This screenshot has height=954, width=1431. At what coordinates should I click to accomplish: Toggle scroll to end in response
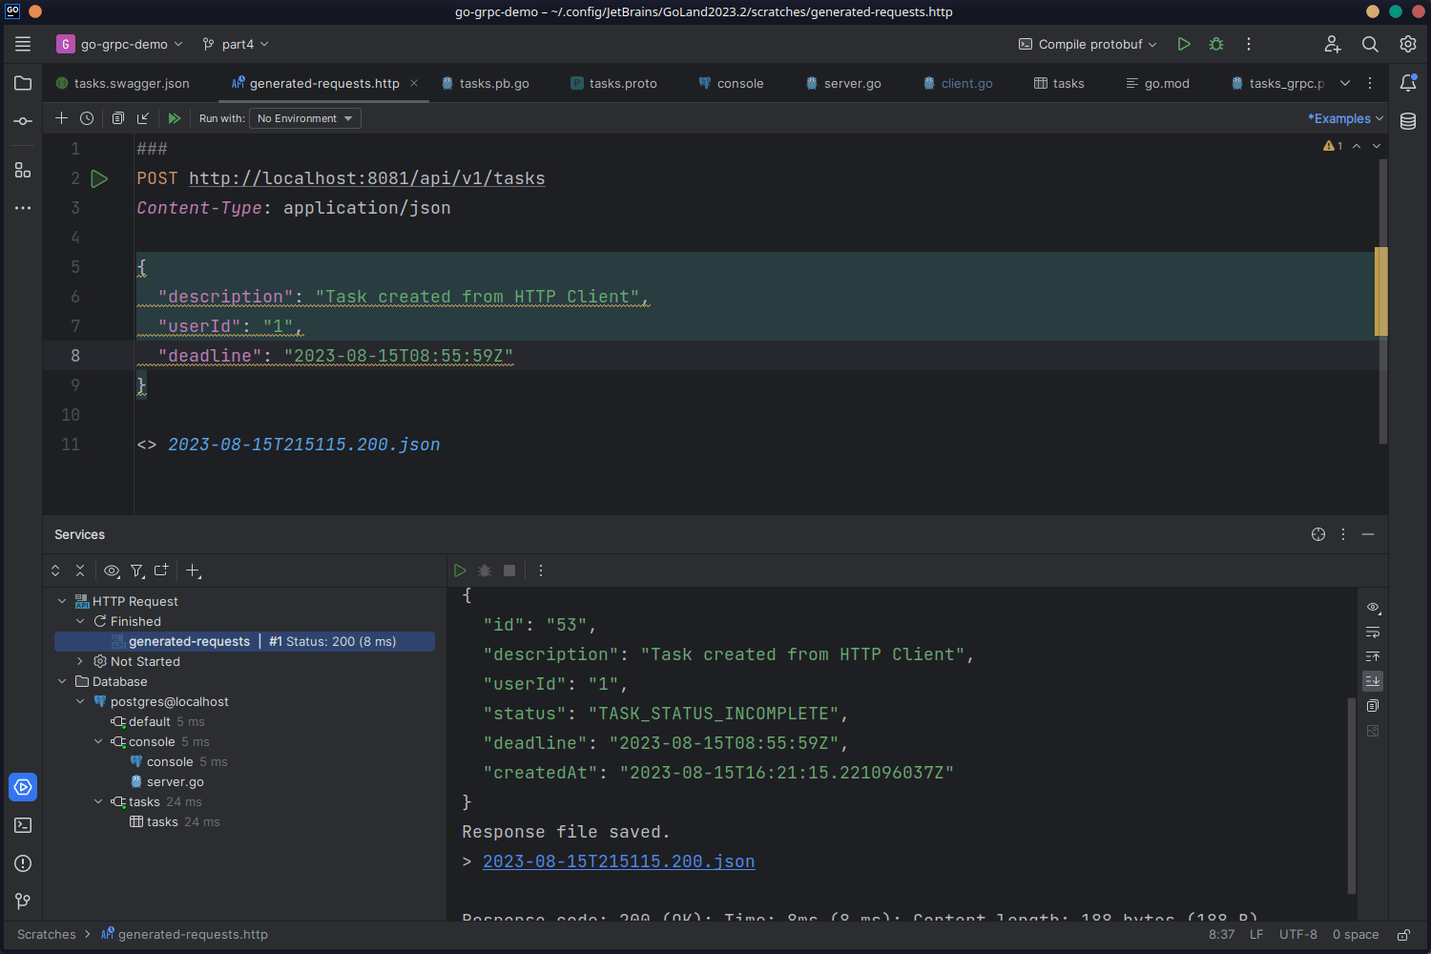pos(1373,681)
